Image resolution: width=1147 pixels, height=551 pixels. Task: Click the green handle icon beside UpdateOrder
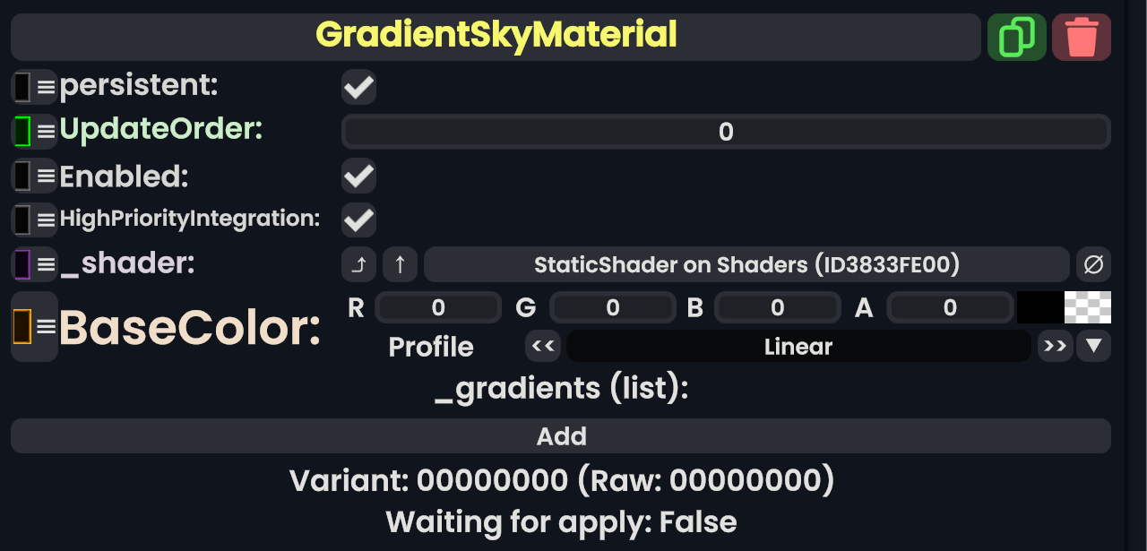click(23, 131)
